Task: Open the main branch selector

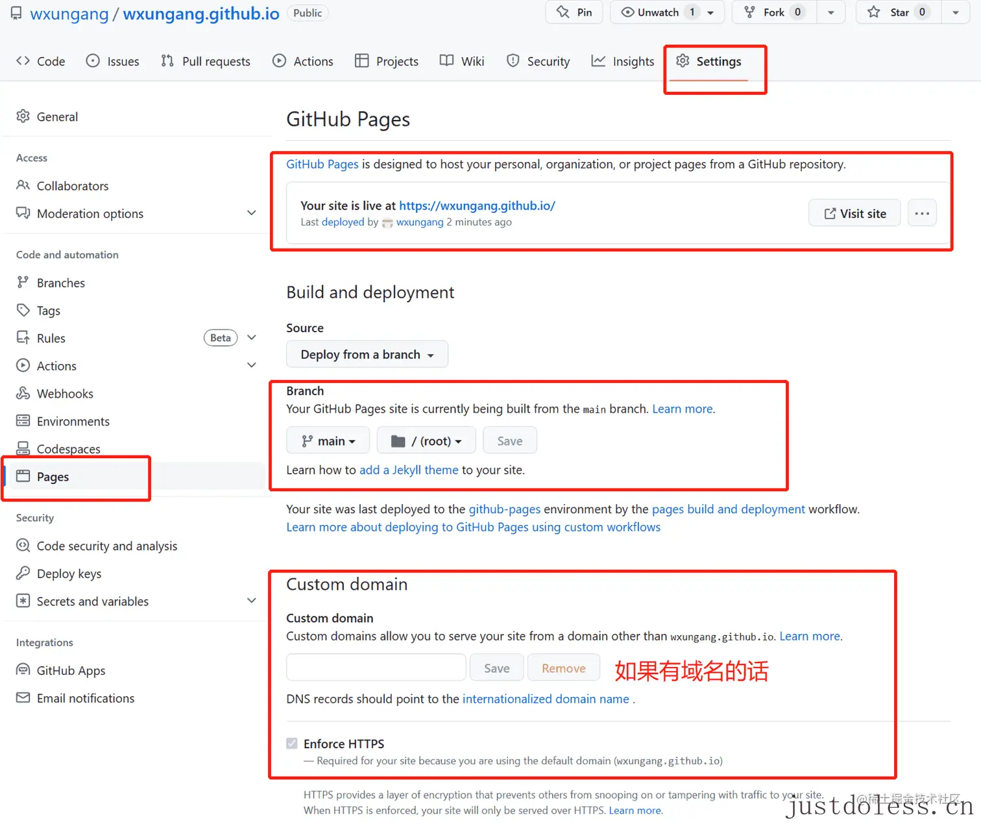Action: pyautogui.click(x=328, y=441)
